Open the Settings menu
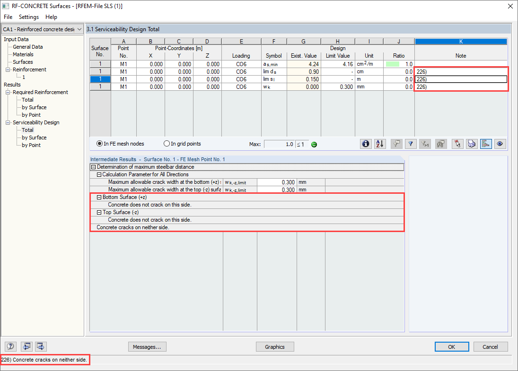518x371 pixels. click(28, 17)
